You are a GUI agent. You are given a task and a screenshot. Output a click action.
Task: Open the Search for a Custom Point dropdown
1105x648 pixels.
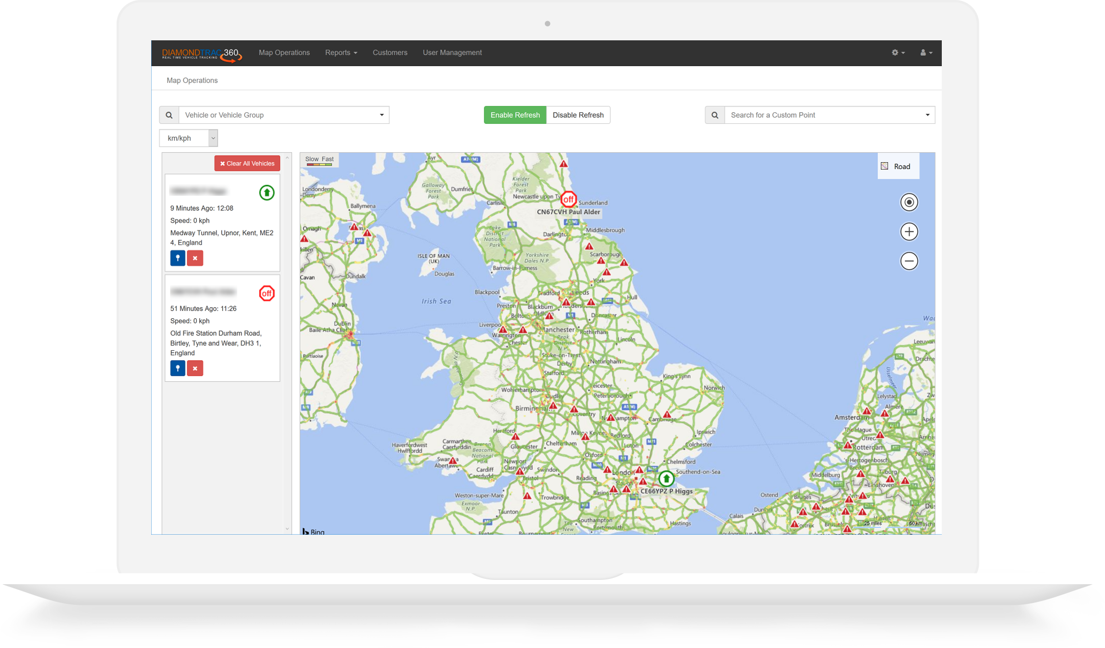pos(829,115)
